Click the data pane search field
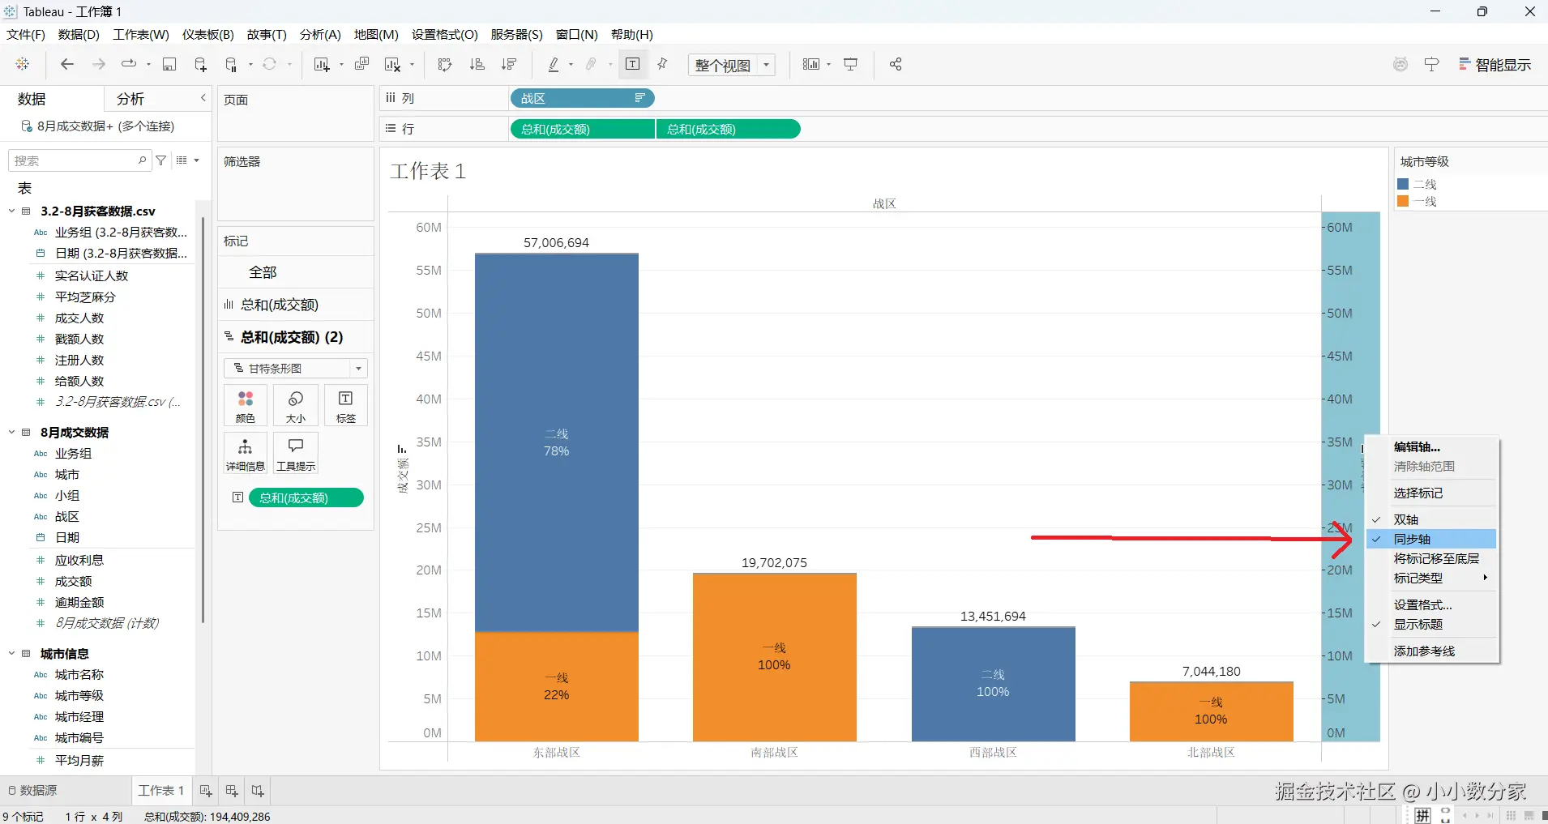1548x824 pixels. [79, 160]
